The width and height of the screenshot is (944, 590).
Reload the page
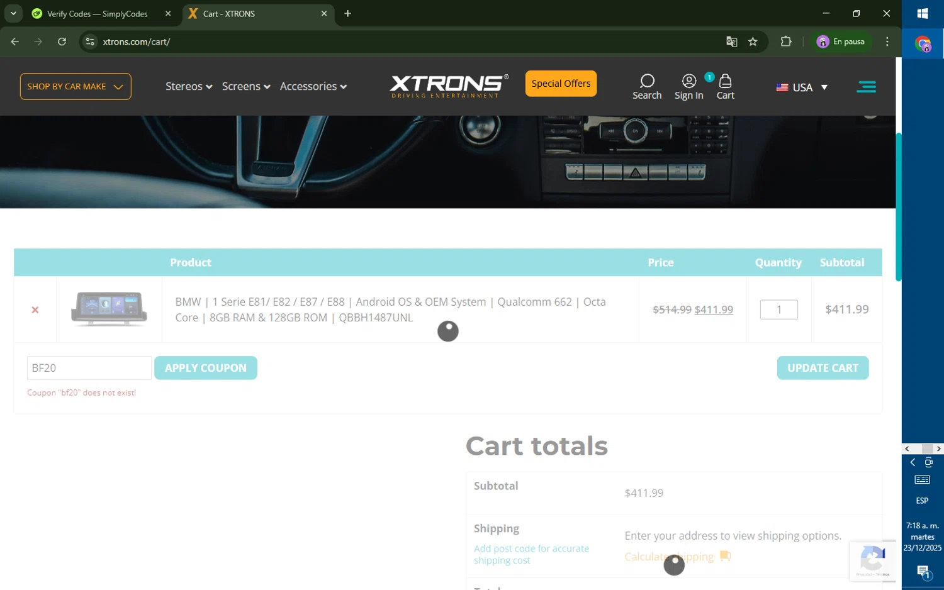62,42
